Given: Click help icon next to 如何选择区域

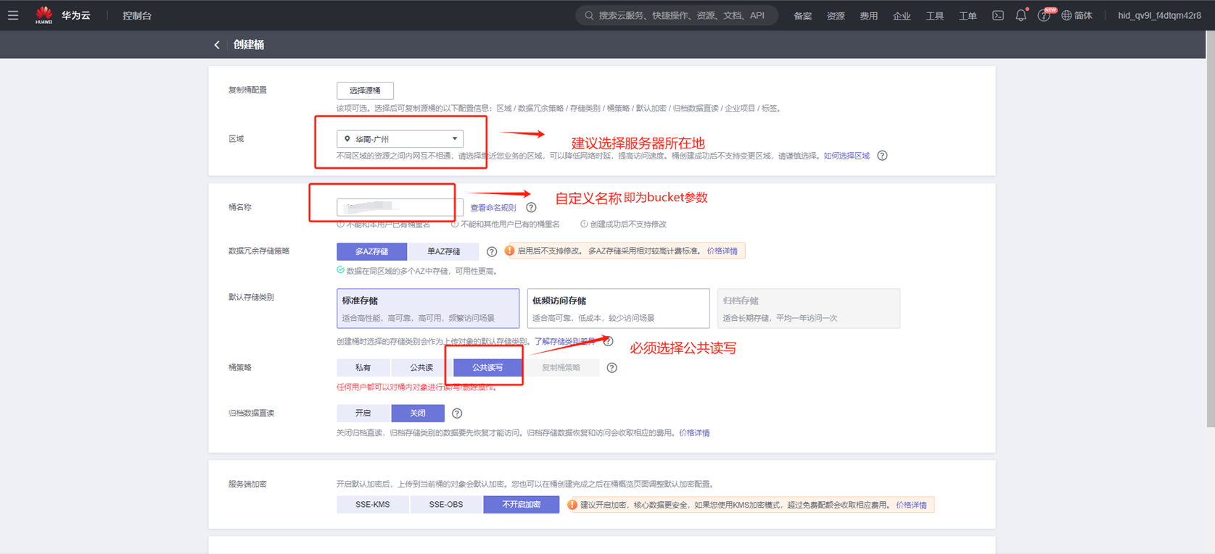Looking at the screenshot, I should [882, 156].
